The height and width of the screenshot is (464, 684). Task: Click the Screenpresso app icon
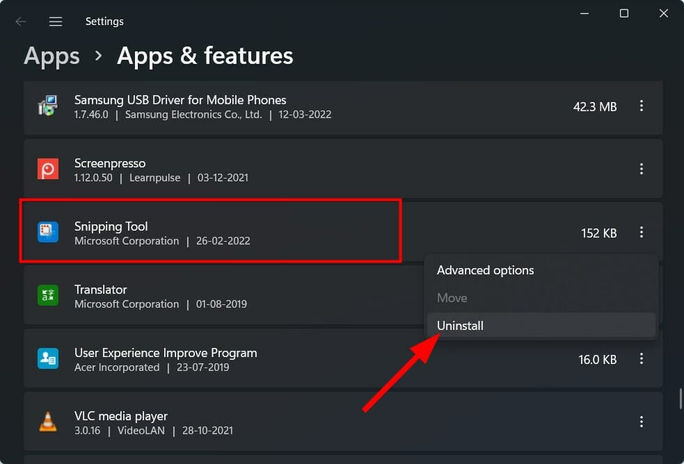(x=47, y=169)
